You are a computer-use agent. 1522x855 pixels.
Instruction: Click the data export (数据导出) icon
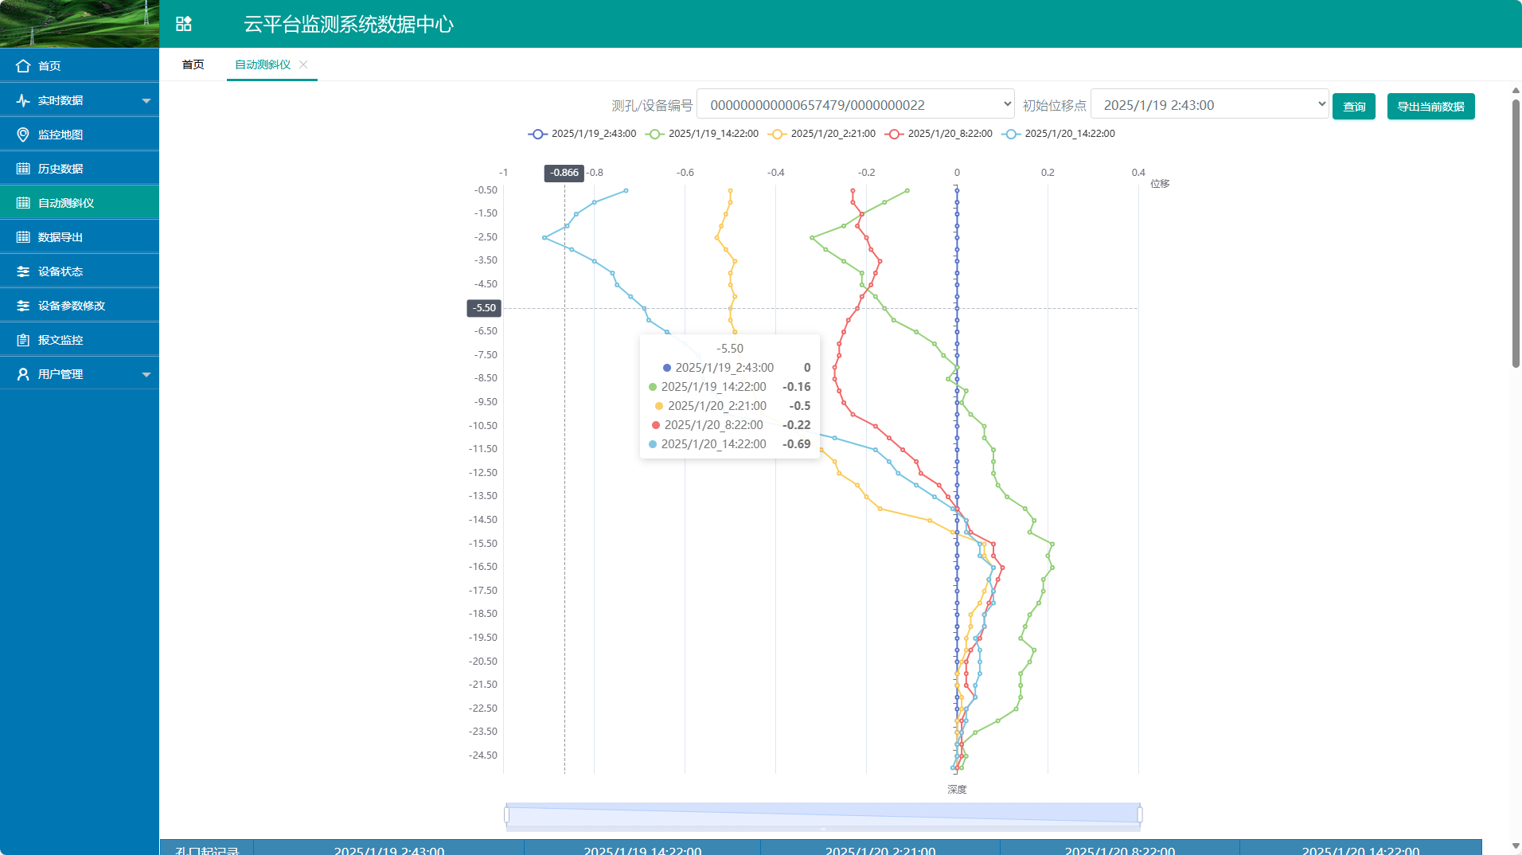click(x=23, y=237)
